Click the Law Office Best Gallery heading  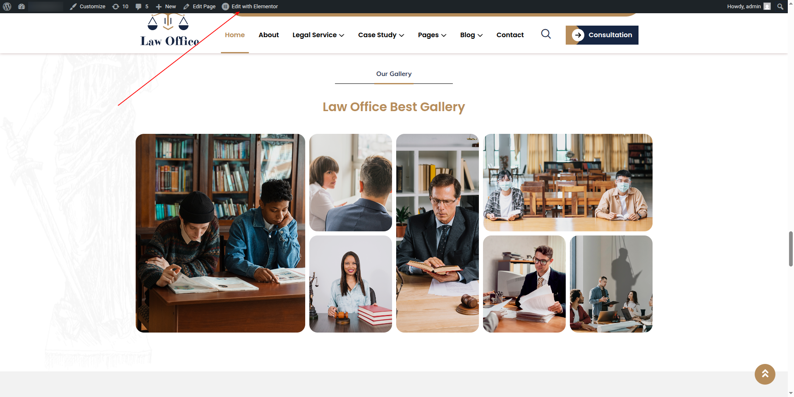pyautogui.click(x=394, y=107)
